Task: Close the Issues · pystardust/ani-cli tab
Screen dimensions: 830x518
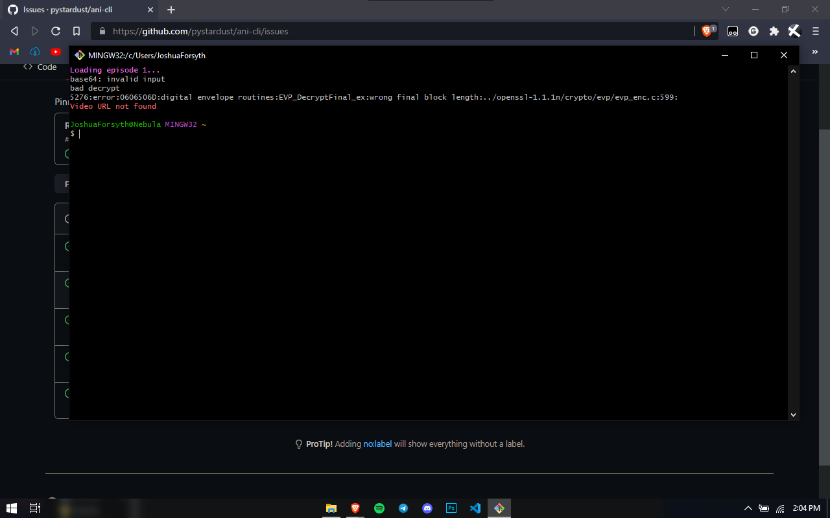Action: tap(150, 10)
